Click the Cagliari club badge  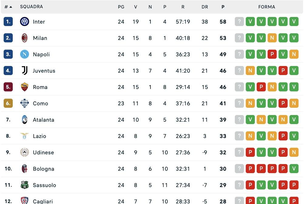point(25,201)
